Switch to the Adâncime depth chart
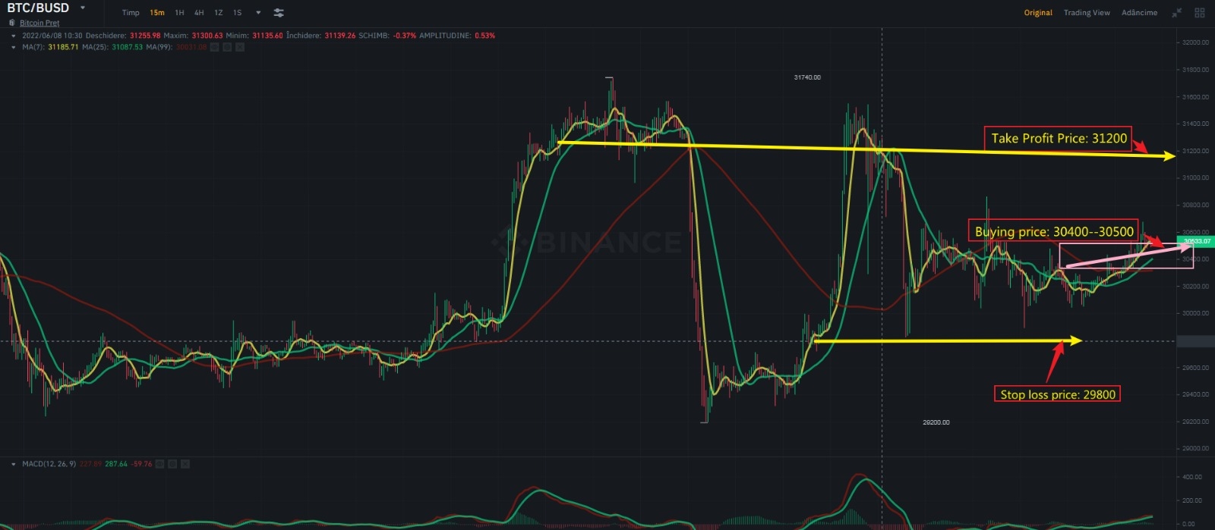 [1139, 13]
